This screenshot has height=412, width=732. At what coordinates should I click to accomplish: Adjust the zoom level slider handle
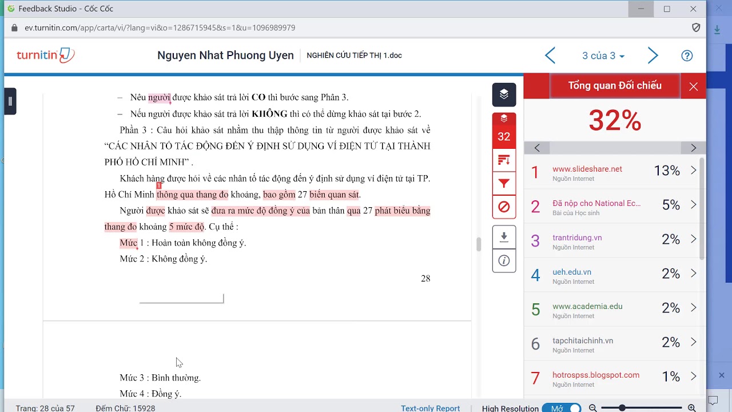point(622,408)
